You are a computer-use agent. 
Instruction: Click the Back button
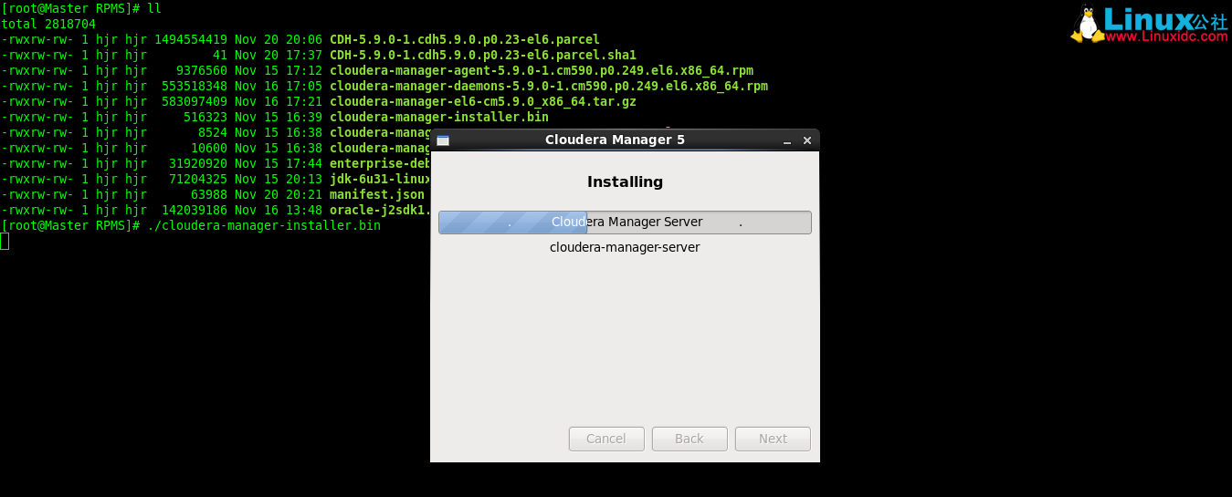coord(690,439)
